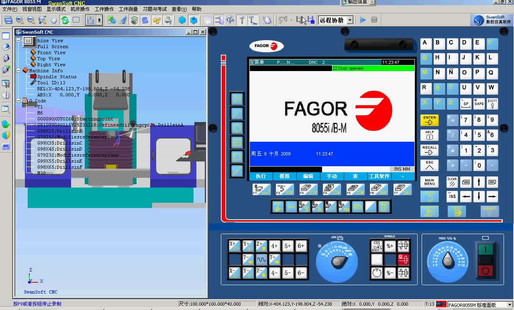Click the green cycle start button
Image resolution: width=514 pixels, height=310 pixels.
485,250
